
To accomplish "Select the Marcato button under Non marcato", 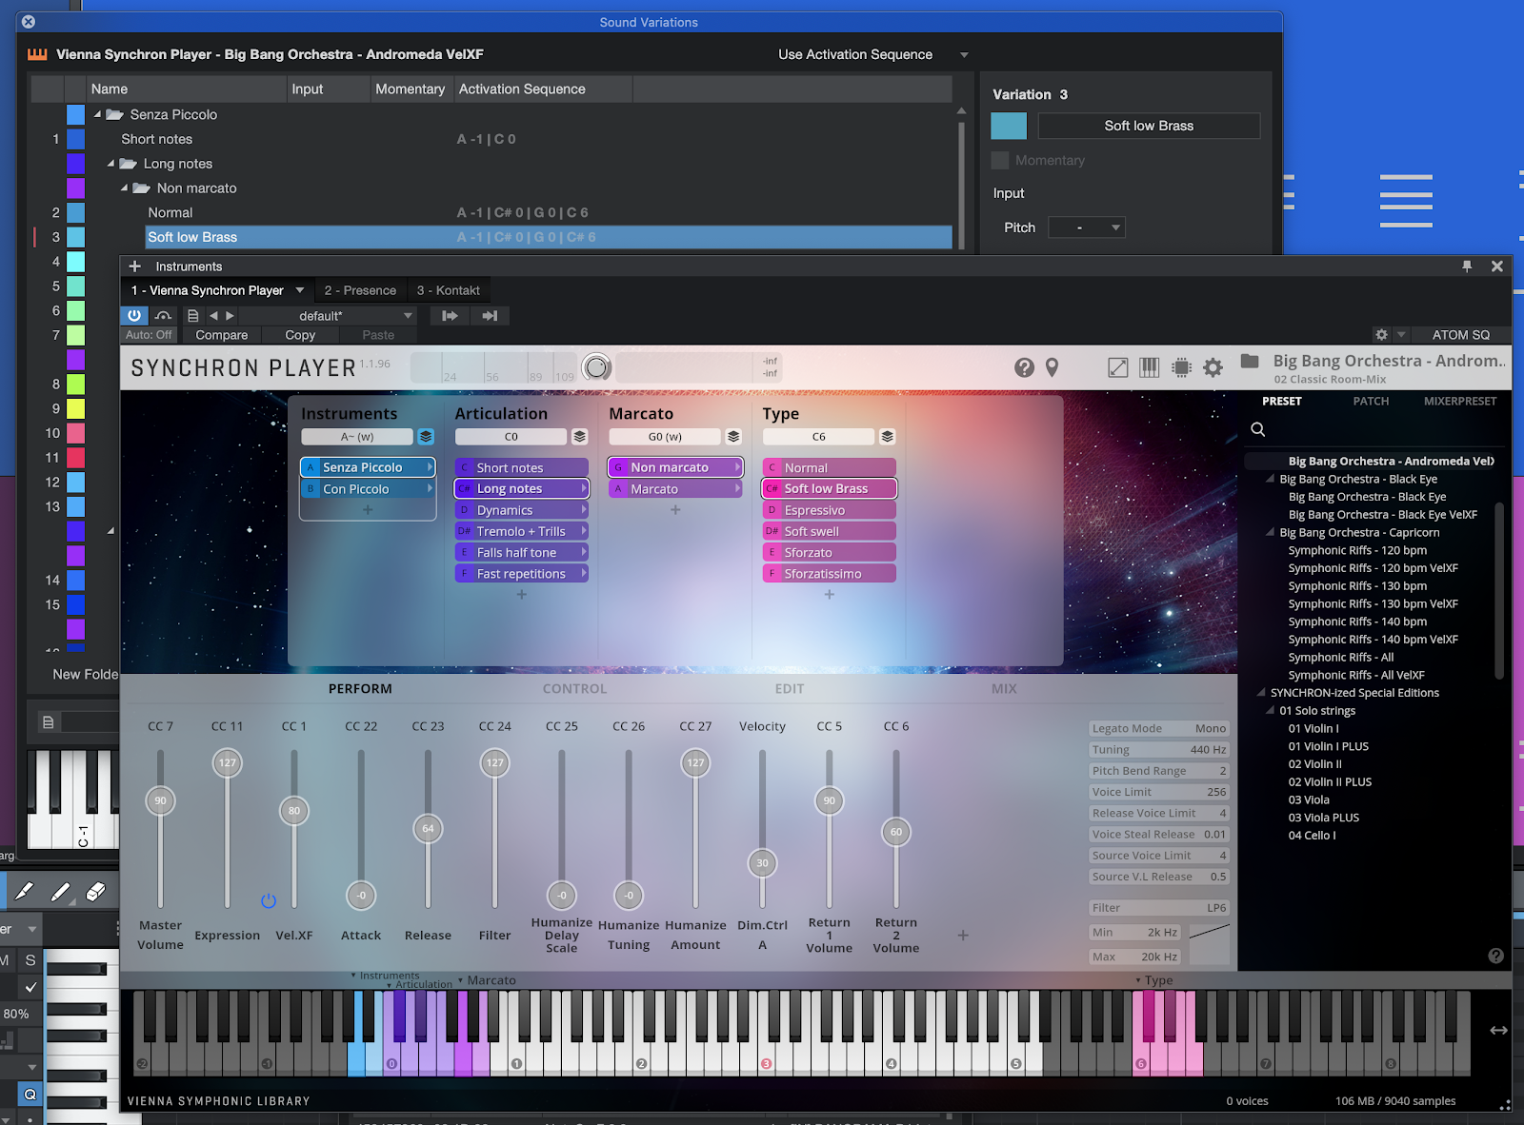I will (675, 489).
